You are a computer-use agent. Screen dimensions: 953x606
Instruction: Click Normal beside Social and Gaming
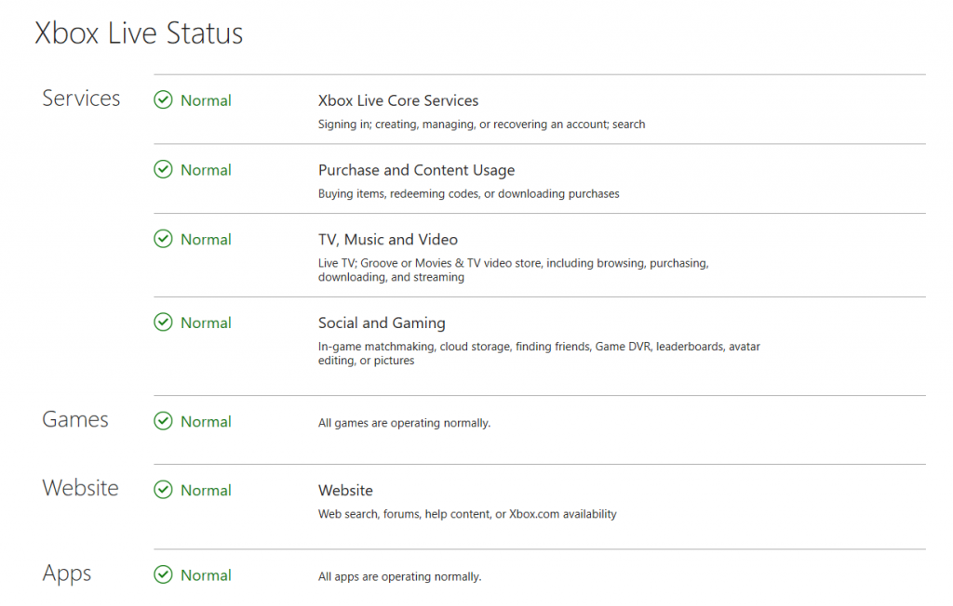[x=207, y=323]
